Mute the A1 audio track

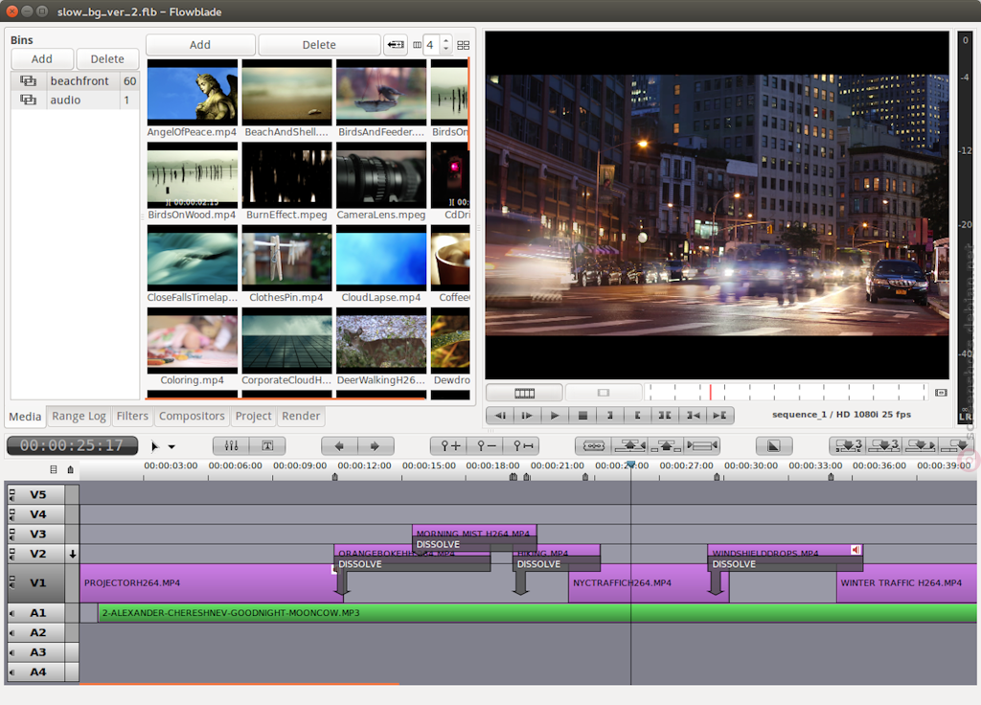point(12,613)
